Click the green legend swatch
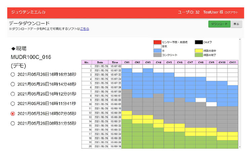 pos(199,55)
